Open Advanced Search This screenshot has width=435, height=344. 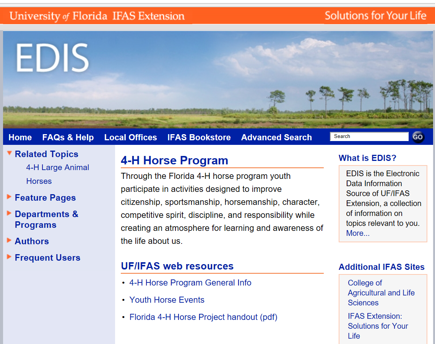point(276,137)
